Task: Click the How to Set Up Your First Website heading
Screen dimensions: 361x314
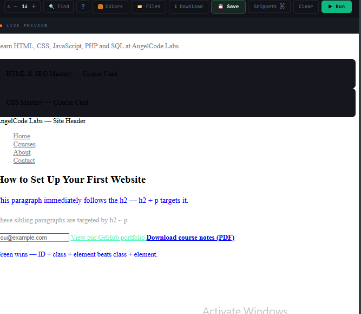Action: [73, 180]
